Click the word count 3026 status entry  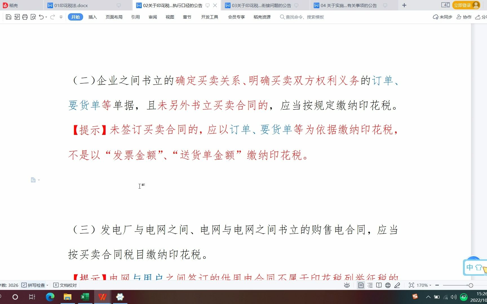click(x=9, y=285)
